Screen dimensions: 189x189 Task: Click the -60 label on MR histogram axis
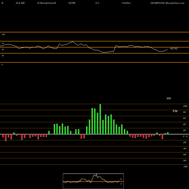184,155
